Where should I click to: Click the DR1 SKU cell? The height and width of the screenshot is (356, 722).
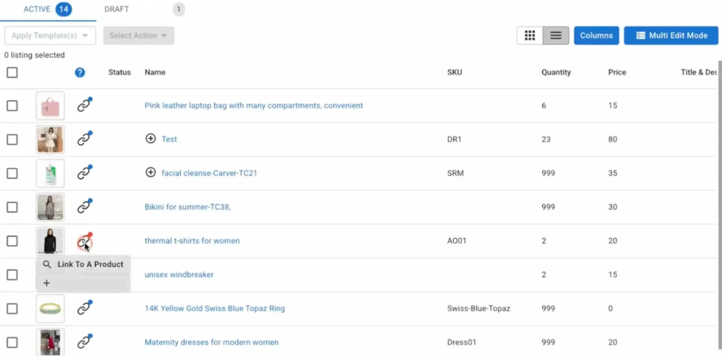click(x=454, y=140)
